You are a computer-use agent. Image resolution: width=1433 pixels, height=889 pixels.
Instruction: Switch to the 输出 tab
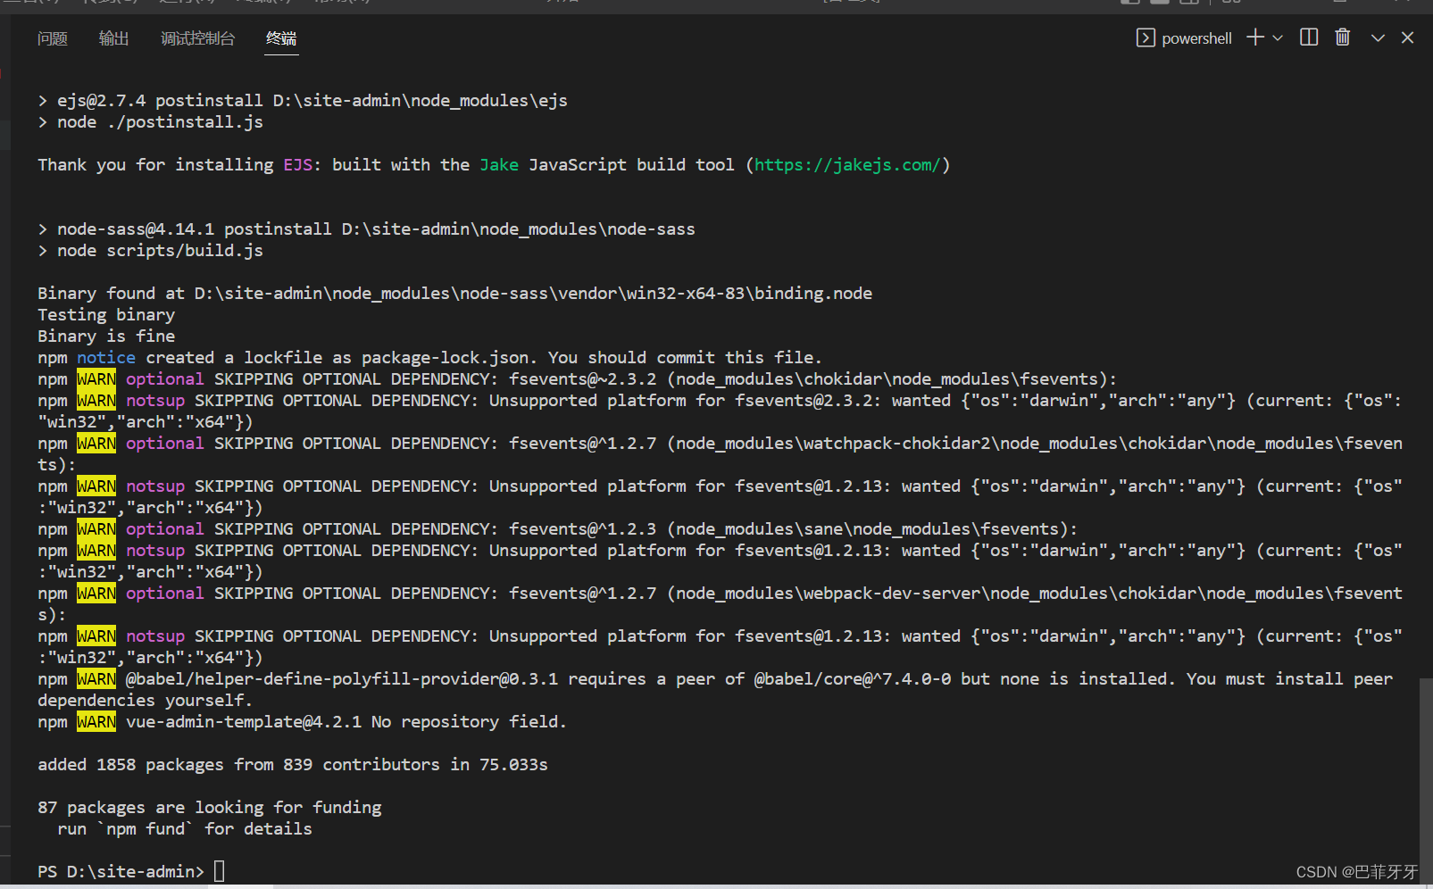coord(113,38)
